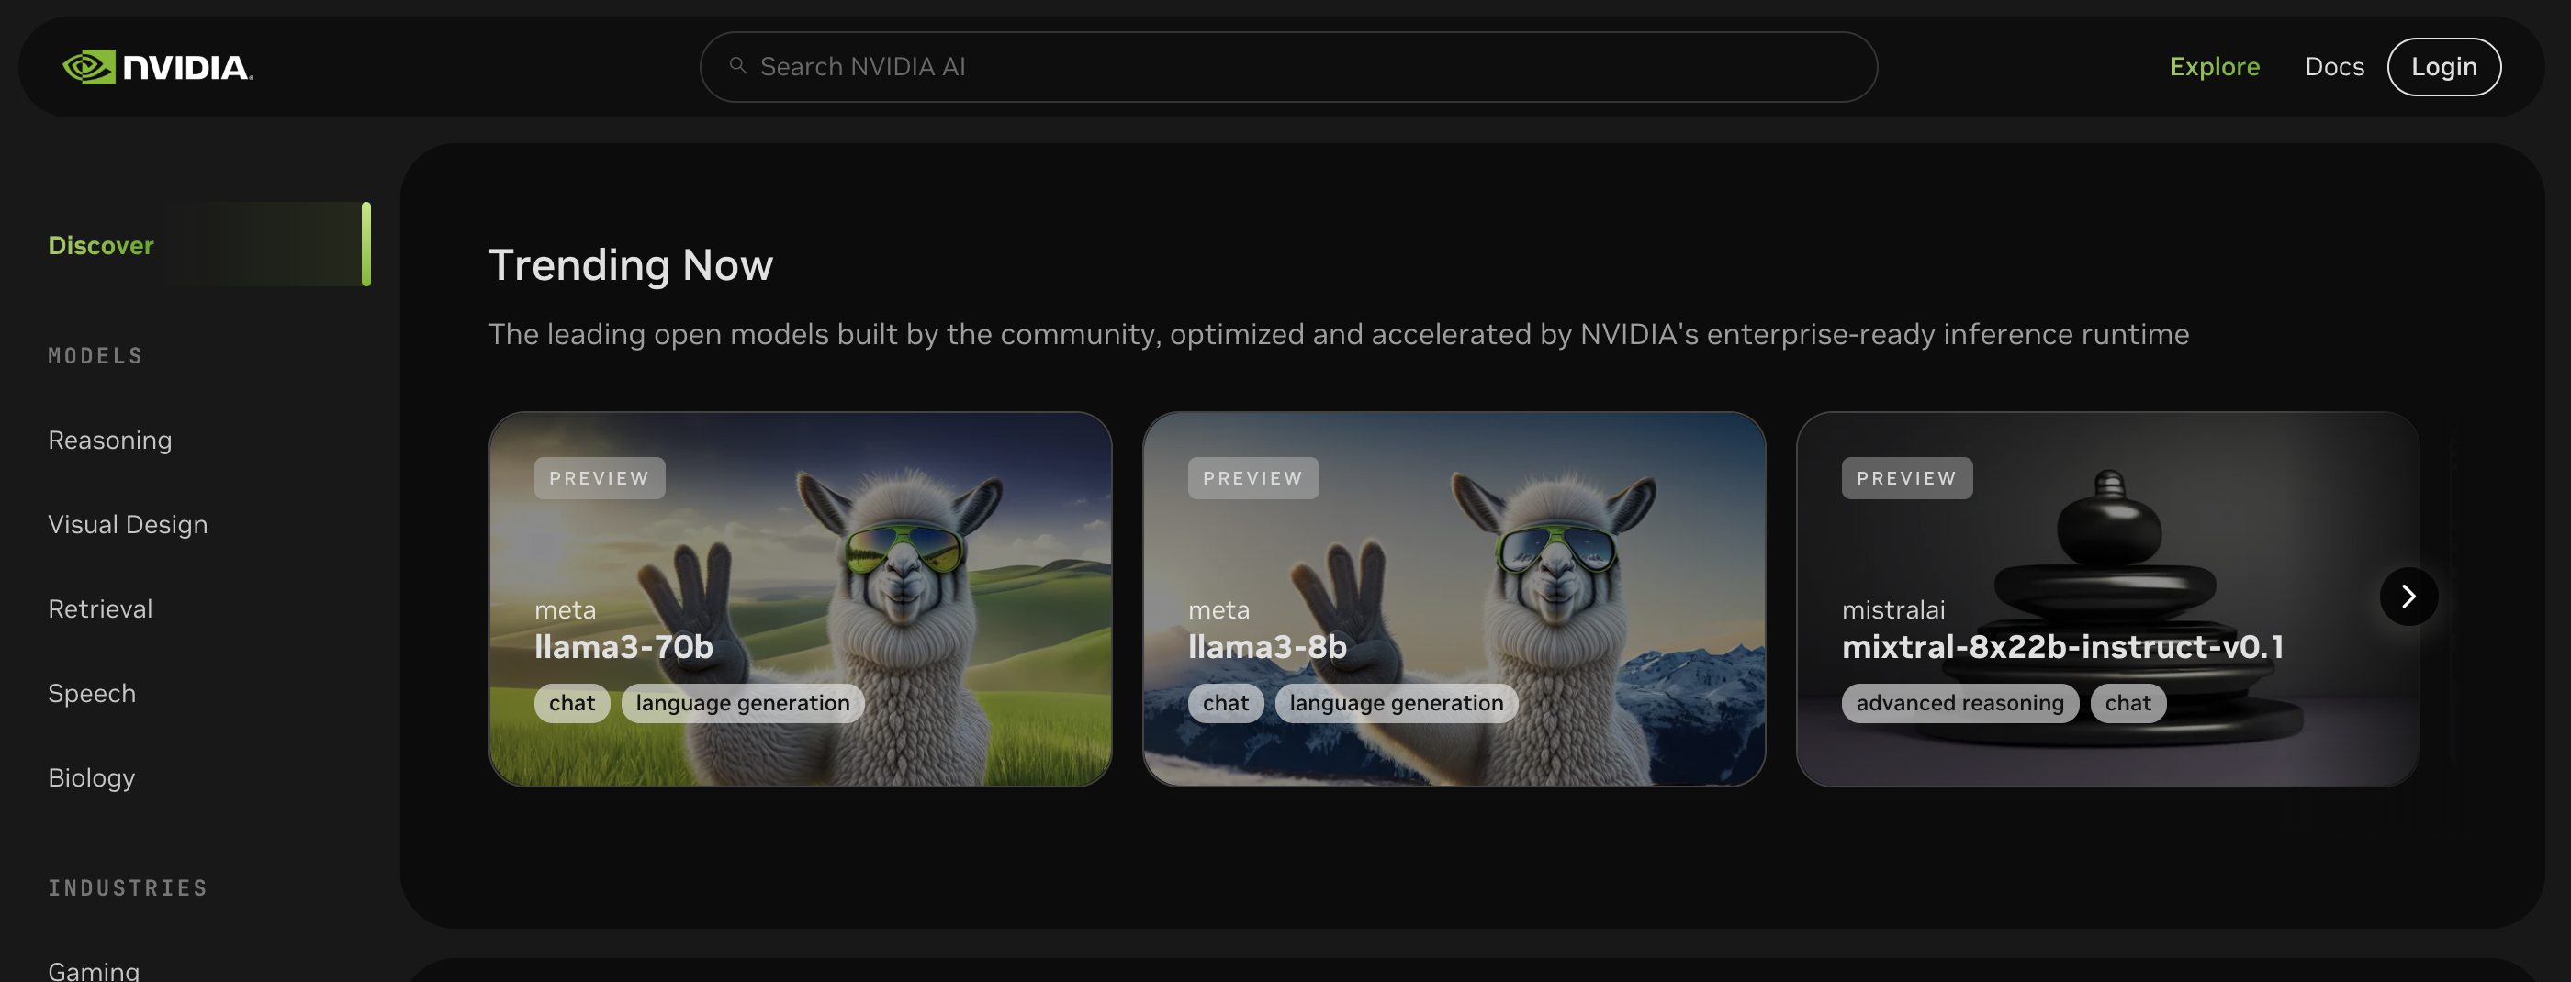
Task: Open the mixtral-8x22b-instruct-v0.1 card
Action: 2108,598
